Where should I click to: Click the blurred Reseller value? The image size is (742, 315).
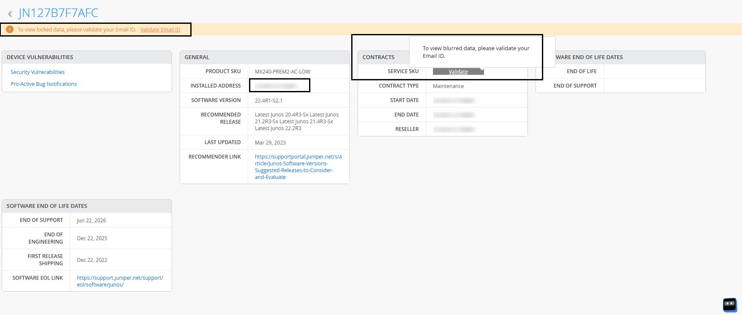click(x=454, y=129)
